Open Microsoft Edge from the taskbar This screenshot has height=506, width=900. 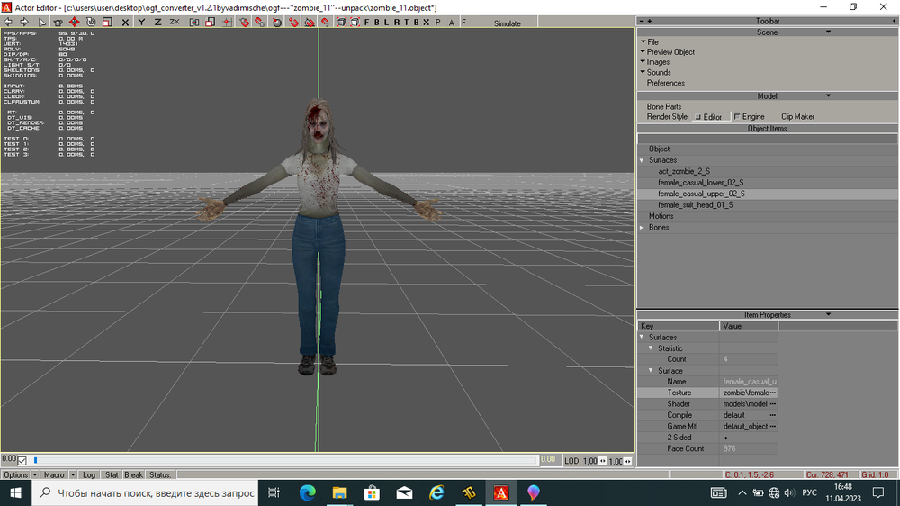tap(307, 492)
